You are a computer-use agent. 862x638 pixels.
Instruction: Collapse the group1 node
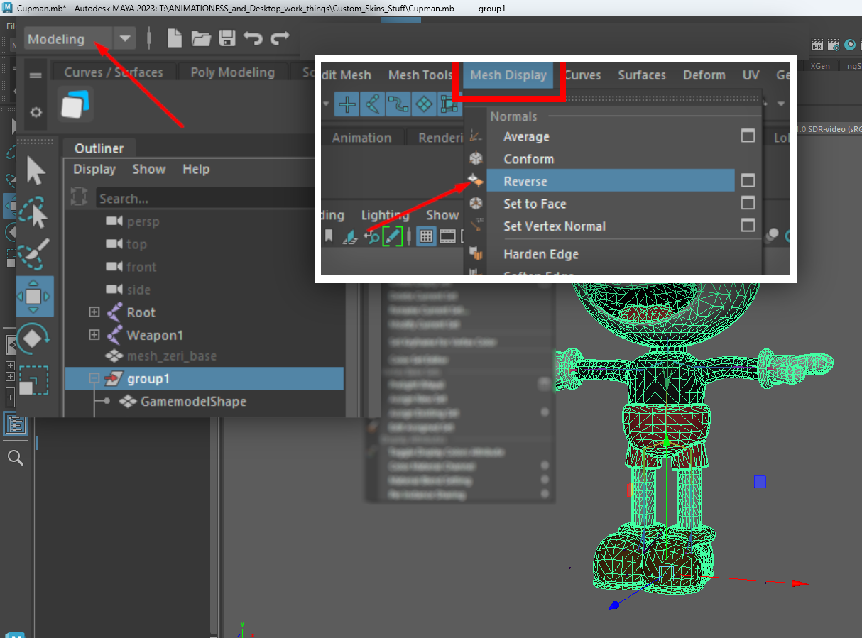tap(94, 379)
